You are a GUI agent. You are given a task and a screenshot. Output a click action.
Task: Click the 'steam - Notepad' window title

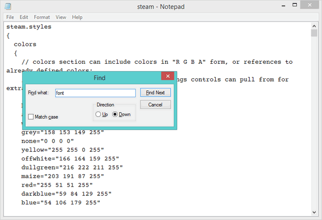click(161, 7)
